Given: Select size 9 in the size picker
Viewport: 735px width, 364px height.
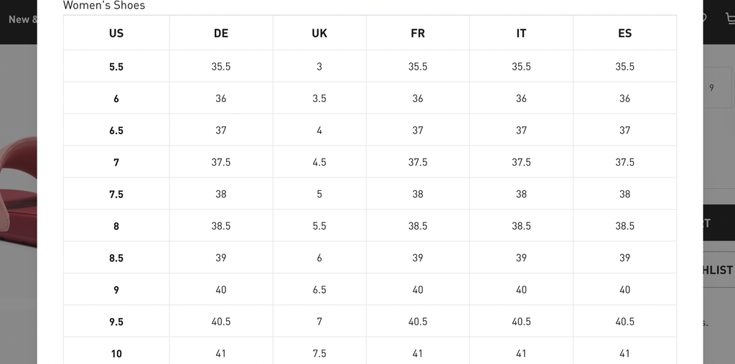Looking at the screenshot, I should click(x=712, y=88).
